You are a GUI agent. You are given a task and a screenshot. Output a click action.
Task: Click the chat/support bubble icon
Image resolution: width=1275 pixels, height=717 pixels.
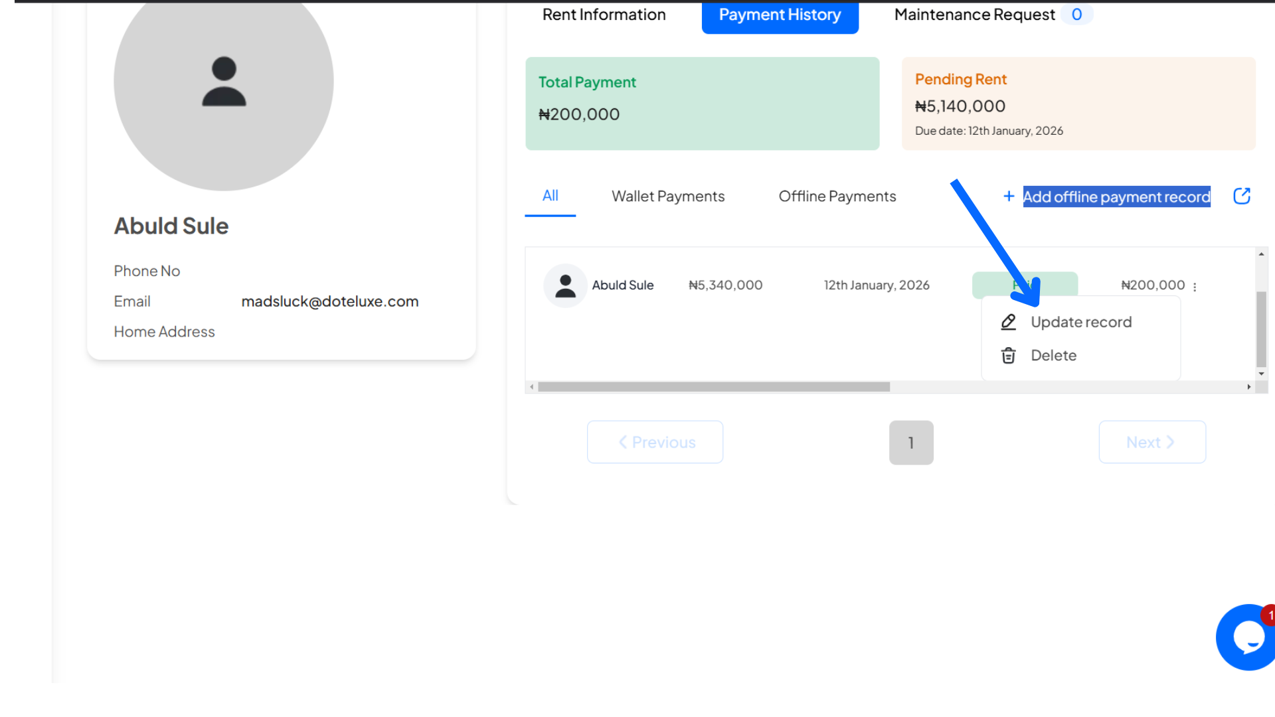coord(1244,637)
